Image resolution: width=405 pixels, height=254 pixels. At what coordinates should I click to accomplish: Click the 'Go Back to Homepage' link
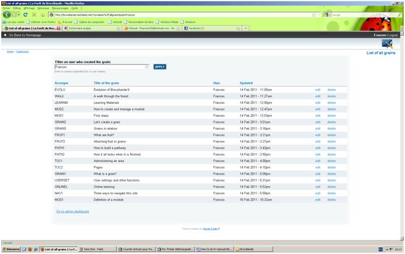pos(25,35)
